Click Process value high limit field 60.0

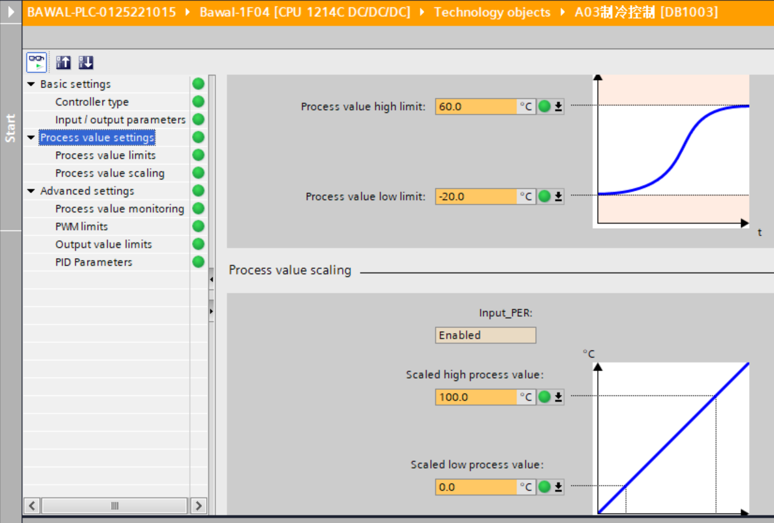[476, 107]
